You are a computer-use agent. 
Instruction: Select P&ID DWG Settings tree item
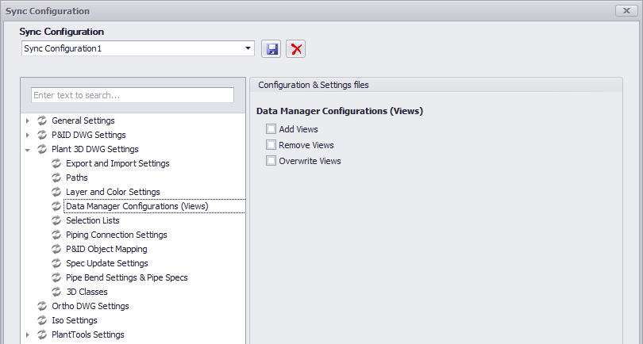(89, 135)
